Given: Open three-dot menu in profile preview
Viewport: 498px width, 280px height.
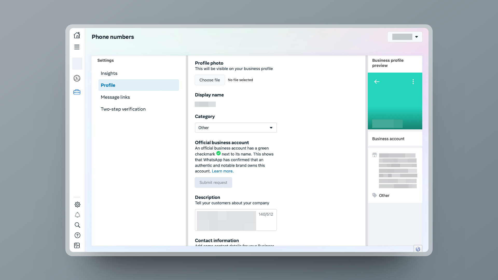Looking at the screenshot, I should (413, 82).
